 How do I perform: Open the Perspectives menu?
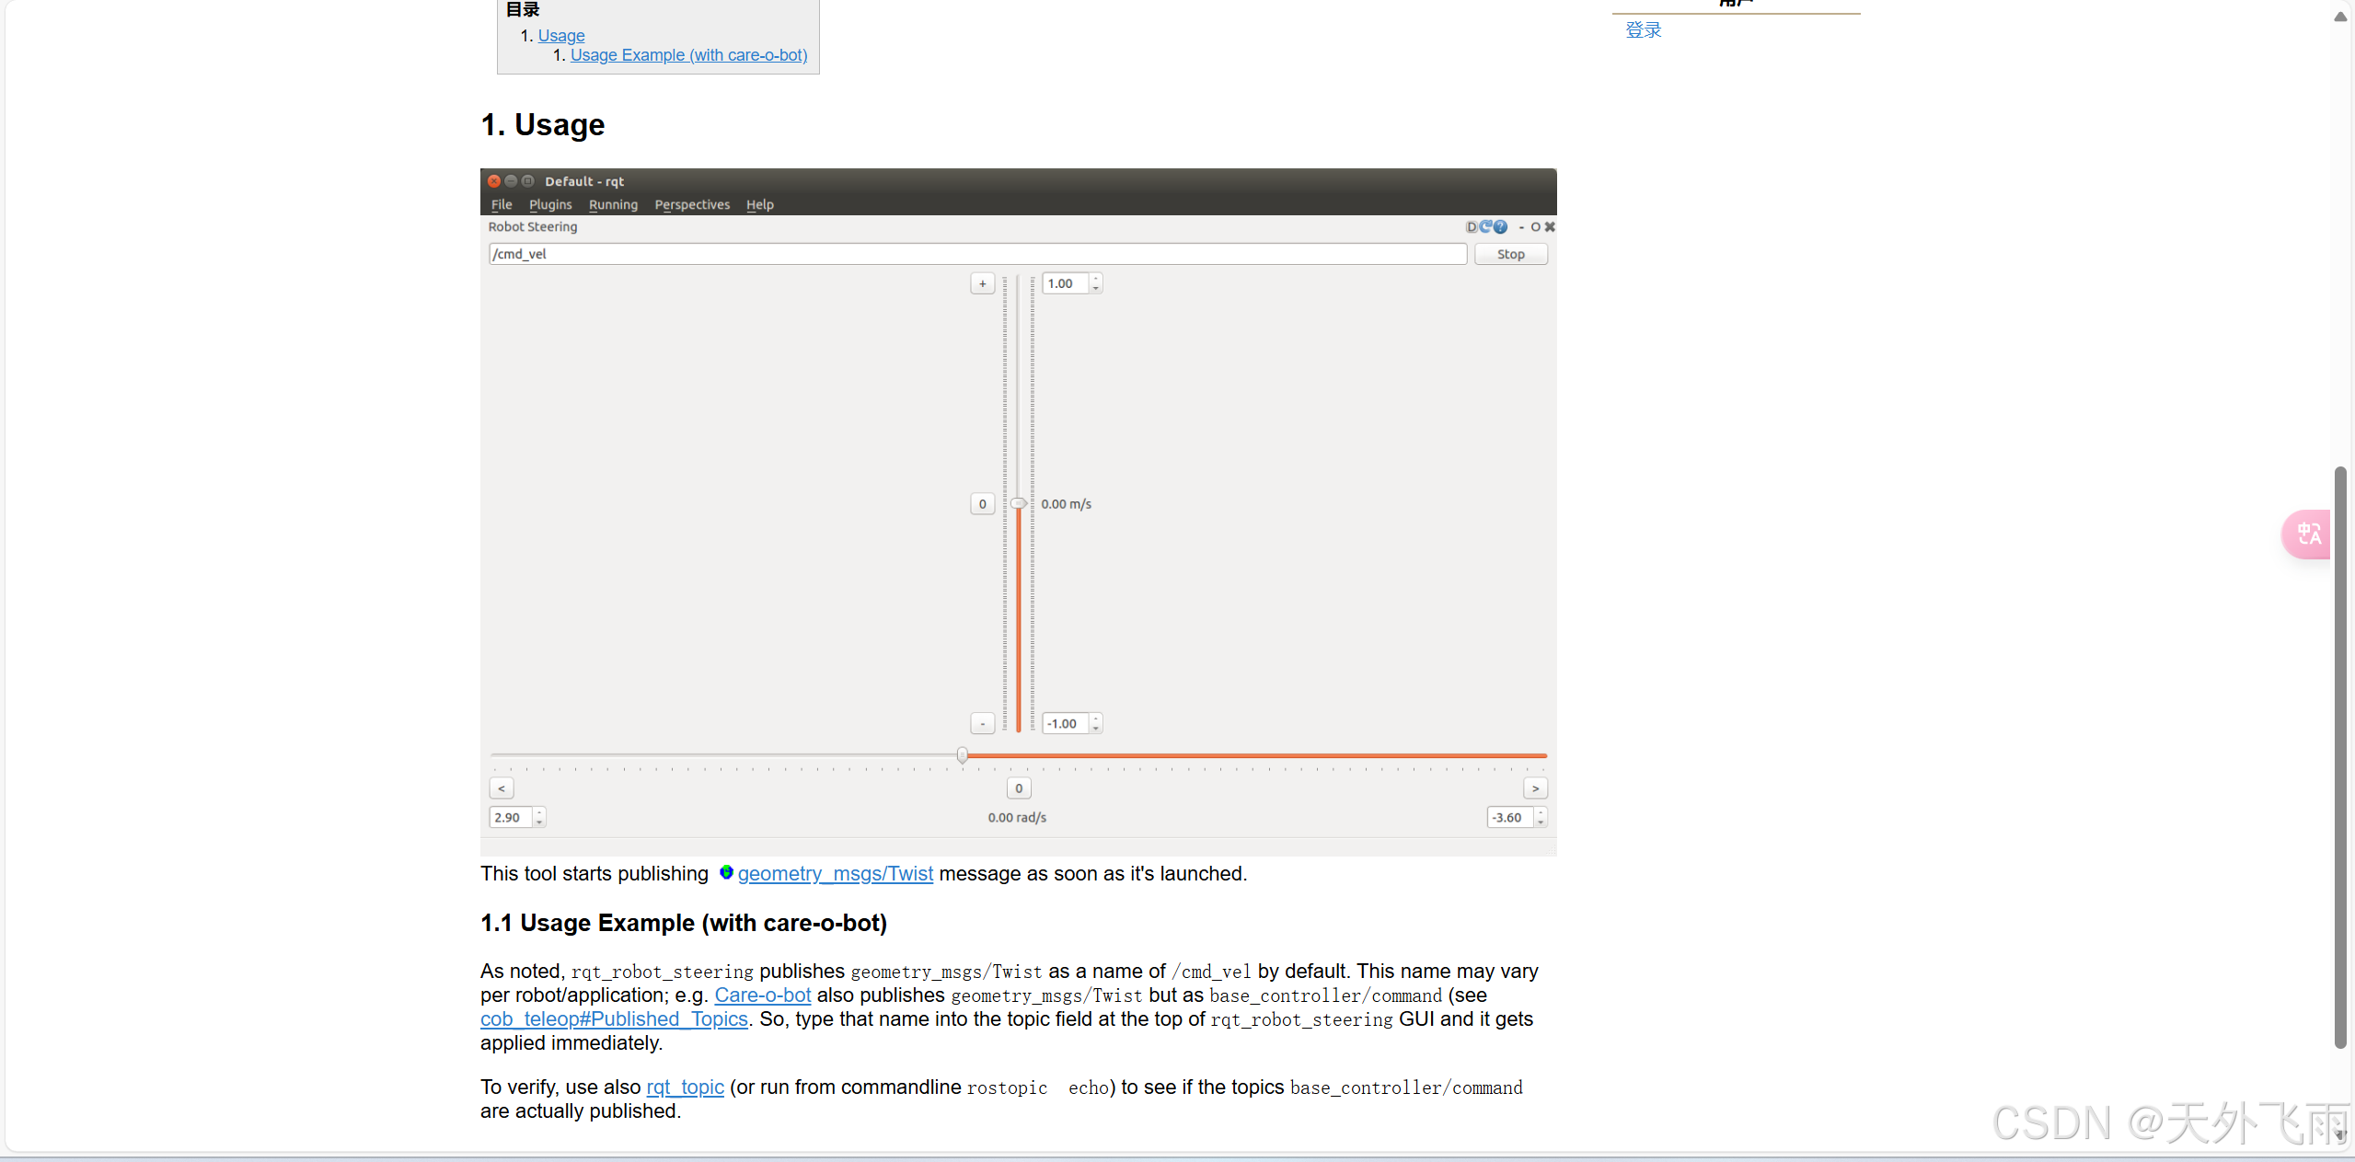tap(692, 204)
